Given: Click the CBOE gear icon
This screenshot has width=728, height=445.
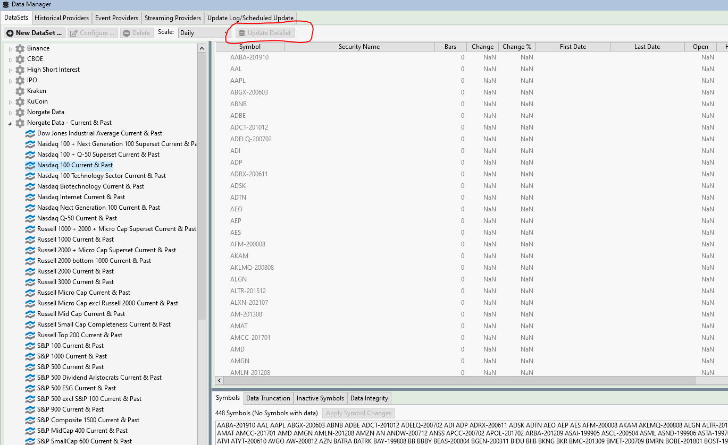Looking at the screenshot, I should (20, 59).
